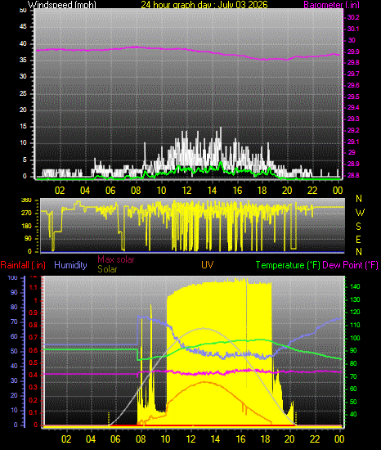Select the temperature scale value 130

click(x=355, y=299)
